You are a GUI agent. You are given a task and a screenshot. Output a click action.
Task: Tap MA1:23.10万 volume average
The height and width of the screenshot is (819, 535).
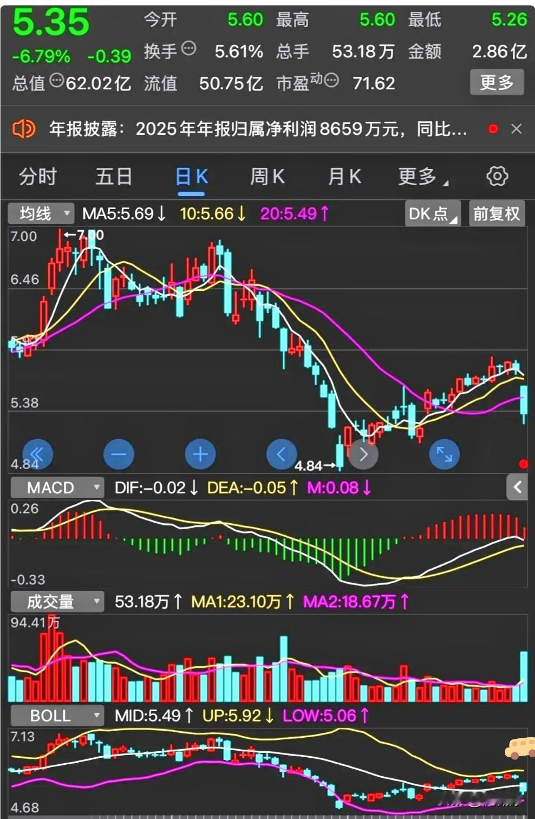point(243,601)
